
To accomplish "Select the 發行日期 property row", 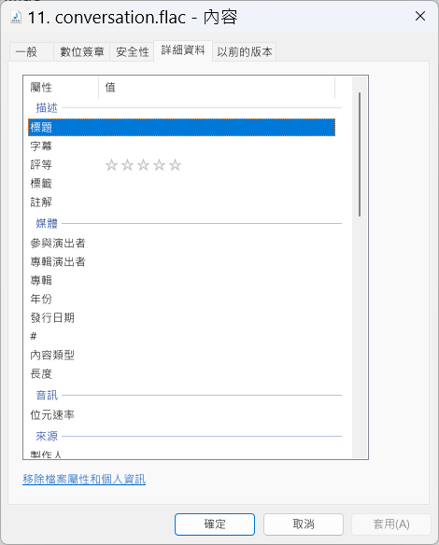I will 181,317.
